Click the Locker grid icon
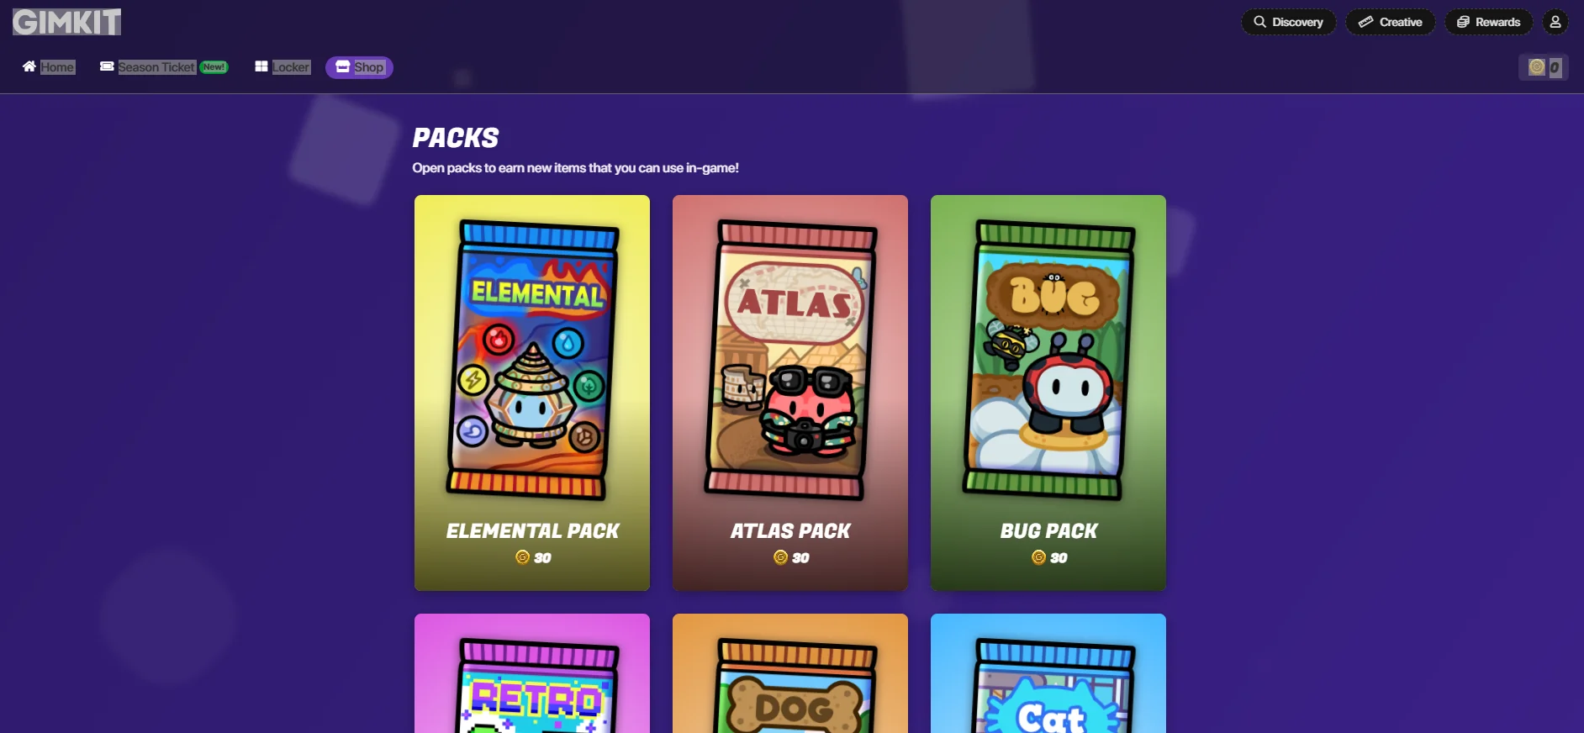The image size is (1584, 733). (261, 66)
